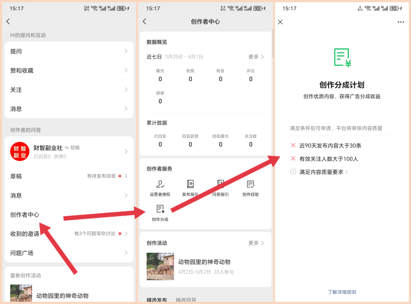Tap the 回答获赞 cumulative count
Image resolution: width=411 pixels, height=304 pixels.
pyautogui.click(x=191, y=145)
